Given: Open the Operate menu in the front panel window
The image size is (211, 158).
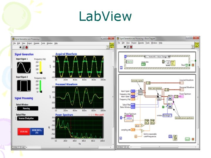Looking at the screenshot, I should (x=36, y=43).
